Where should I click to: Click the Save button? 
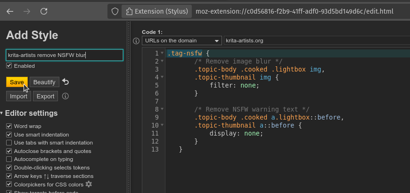click(x=17, y=82)
